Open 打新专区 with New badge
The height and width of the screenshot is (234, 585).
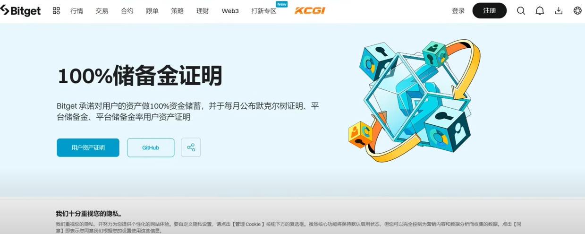264,11
